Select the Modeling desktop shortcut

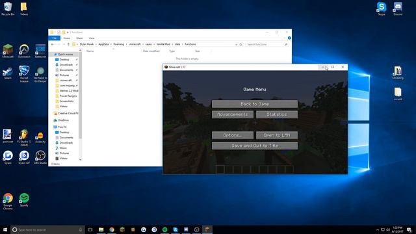point(398,73)
